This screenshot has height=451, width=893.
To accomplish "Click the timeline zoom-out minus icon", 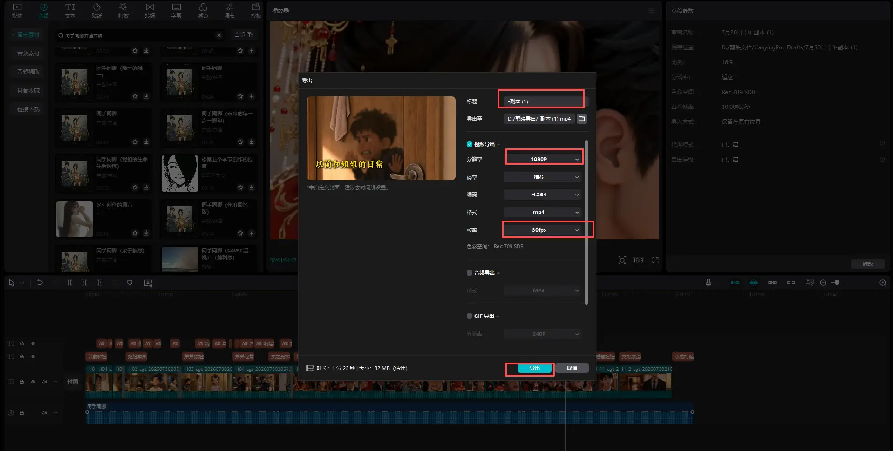I will (x=823, y=283).
